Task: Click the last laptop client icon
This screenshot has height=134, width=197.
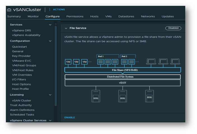Action: (175, 62)
